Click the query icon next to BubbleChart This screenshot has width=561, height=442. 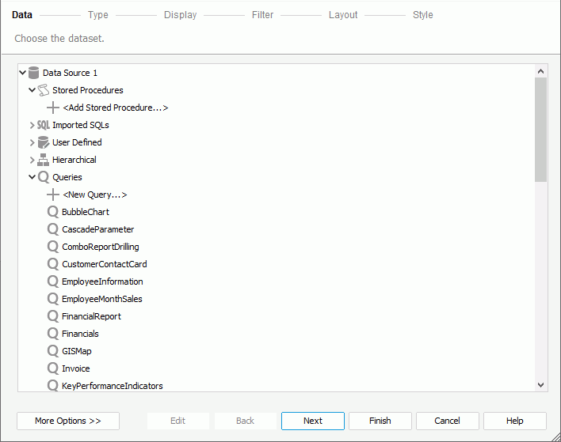point(53,212)
